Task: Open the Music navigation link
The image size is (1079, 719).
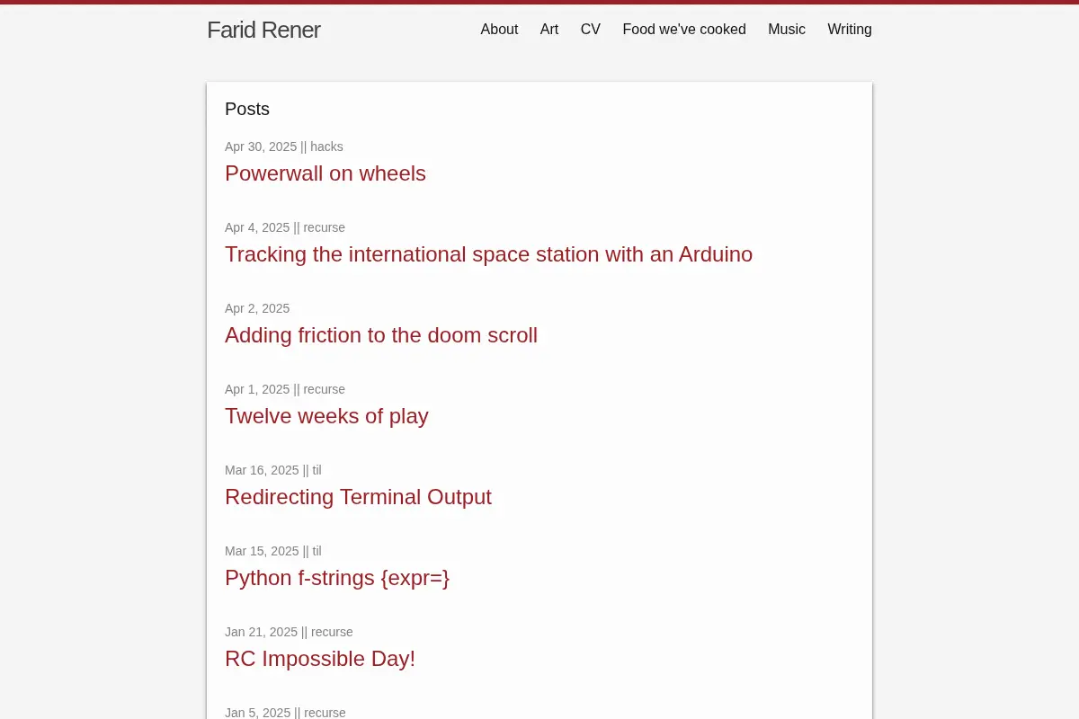Action: pos(787,30)
